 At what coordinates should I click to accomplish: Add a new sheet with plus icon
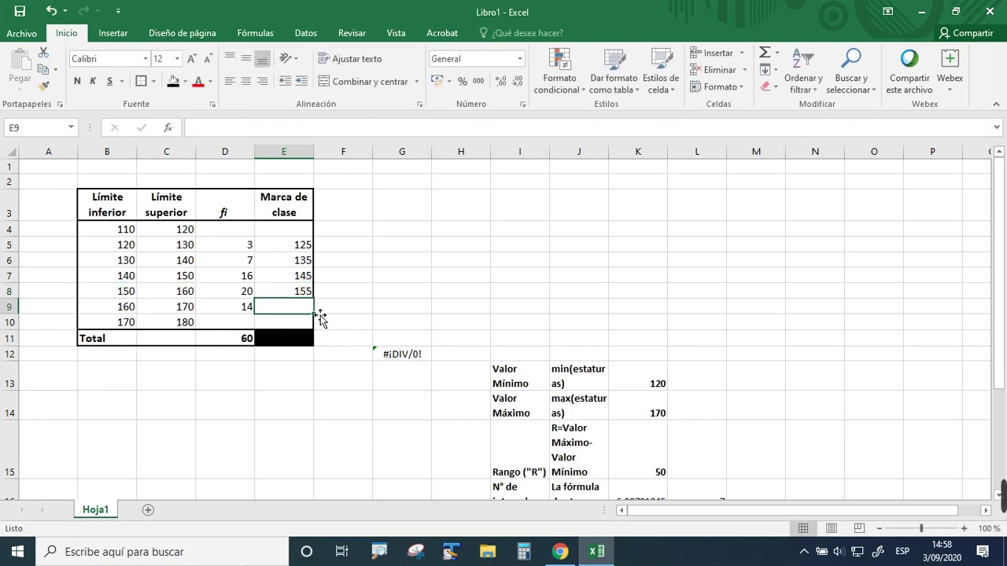pos(148,509)
